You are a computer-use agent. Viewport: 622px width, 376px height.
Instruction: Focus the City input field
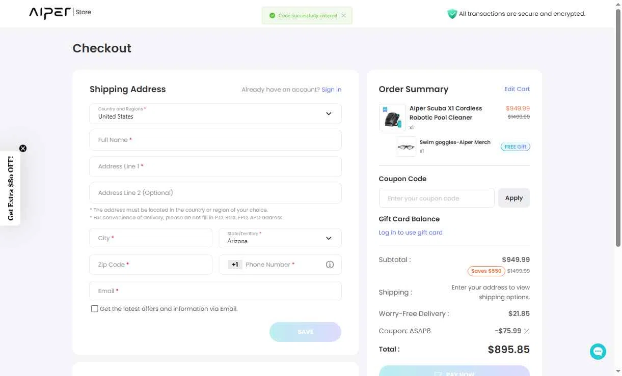[151, 238]
